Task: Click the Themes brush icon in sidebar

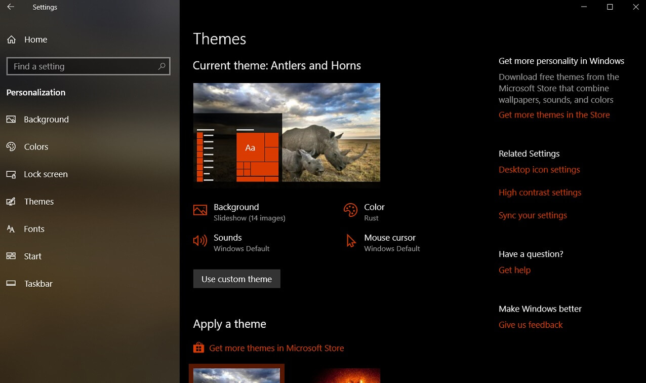Action: click(x=11, y=201)
